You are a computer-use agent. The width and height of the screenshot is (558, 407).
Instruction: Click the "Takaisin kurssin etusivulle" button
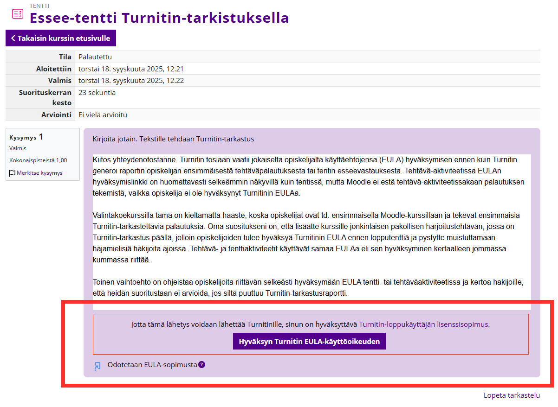coord(60,38)
